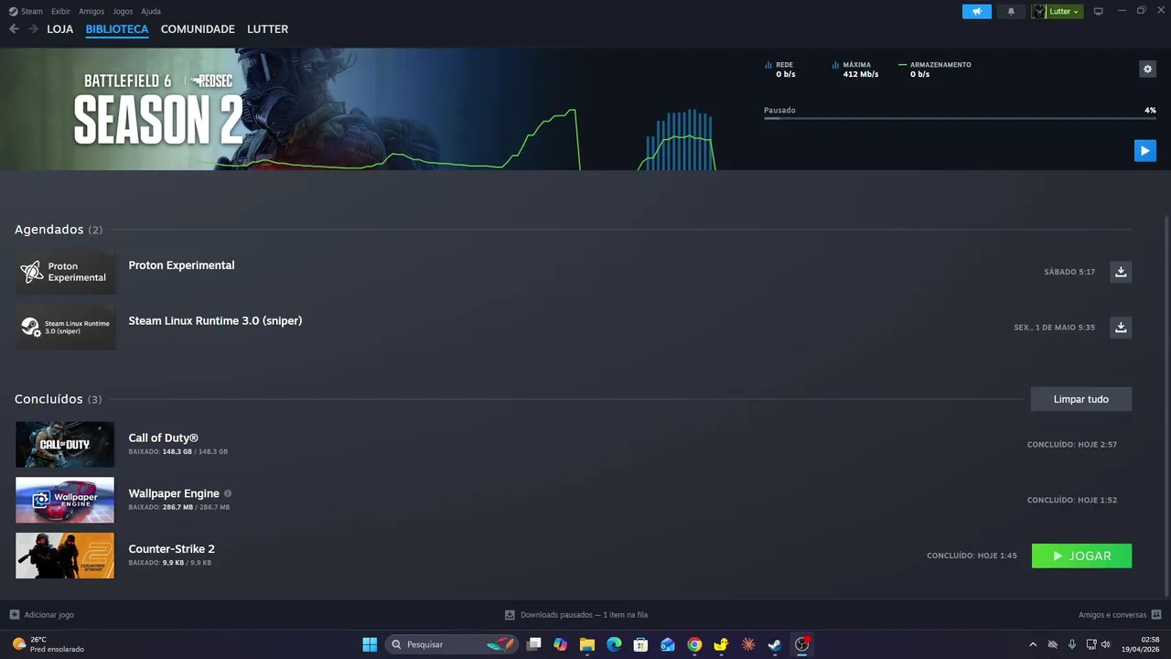This screenshot has width=1171, height=659.
Task: Open the Exibir menu
Action: pos(60,11)
